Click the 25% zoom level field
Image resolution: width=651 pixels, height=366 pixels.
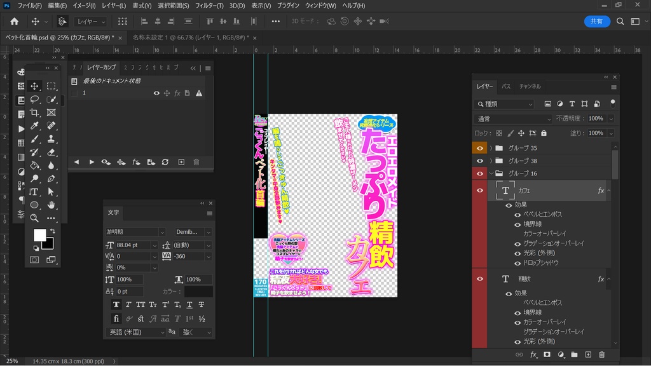click(12, 361)
